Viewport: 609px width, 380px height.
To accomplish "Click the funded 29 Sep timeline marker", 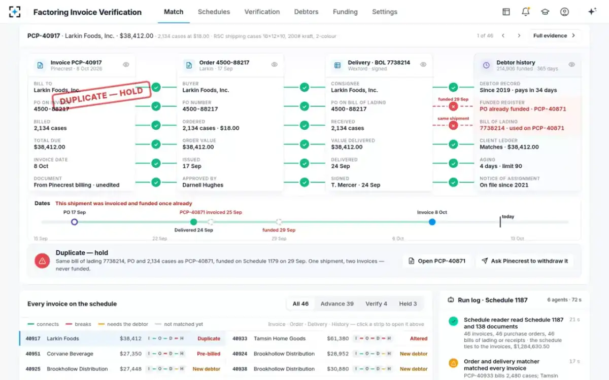I will (279, 222).
